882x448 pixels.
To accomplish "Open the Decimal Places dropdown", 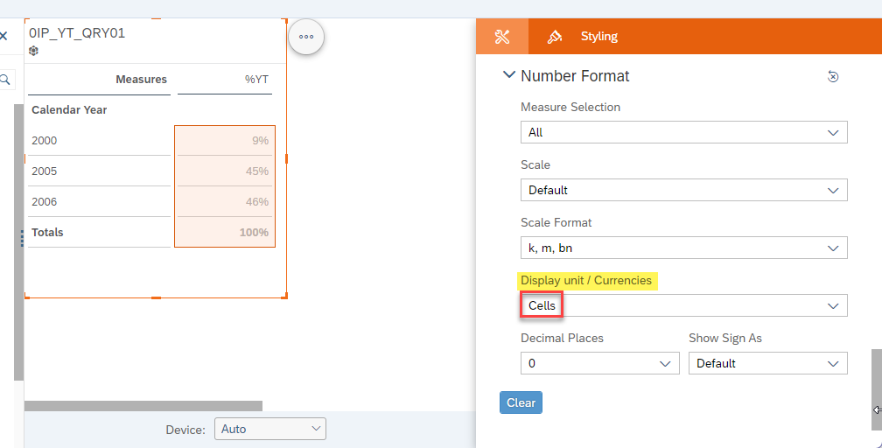I will pos(599,364).
